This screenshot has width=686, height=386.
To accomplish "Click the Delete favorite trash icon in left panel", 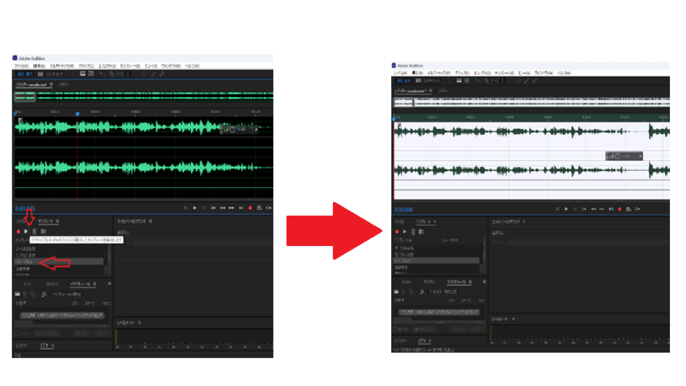I will click(x=34, y=231).
